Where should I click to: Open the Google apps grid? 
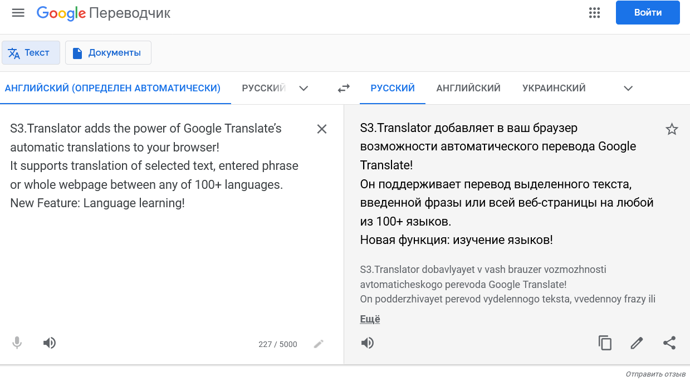pos(595,13)
